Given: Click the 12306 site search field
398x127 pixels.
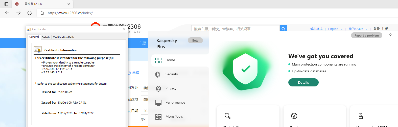Looking at the screenshot, I should [x=236, y=29].
